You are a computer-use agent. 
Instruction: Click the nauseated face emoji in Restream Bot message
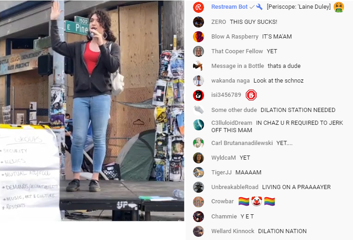pyautogui.click(x=339, y=7)
